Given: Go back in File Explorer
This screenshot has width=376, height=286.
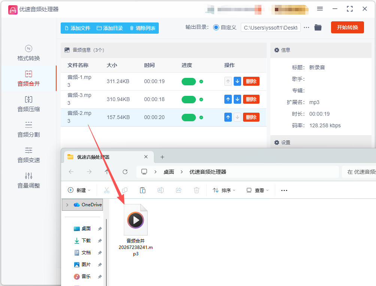Looking at the screenshot, I should [x=71, y=172].
